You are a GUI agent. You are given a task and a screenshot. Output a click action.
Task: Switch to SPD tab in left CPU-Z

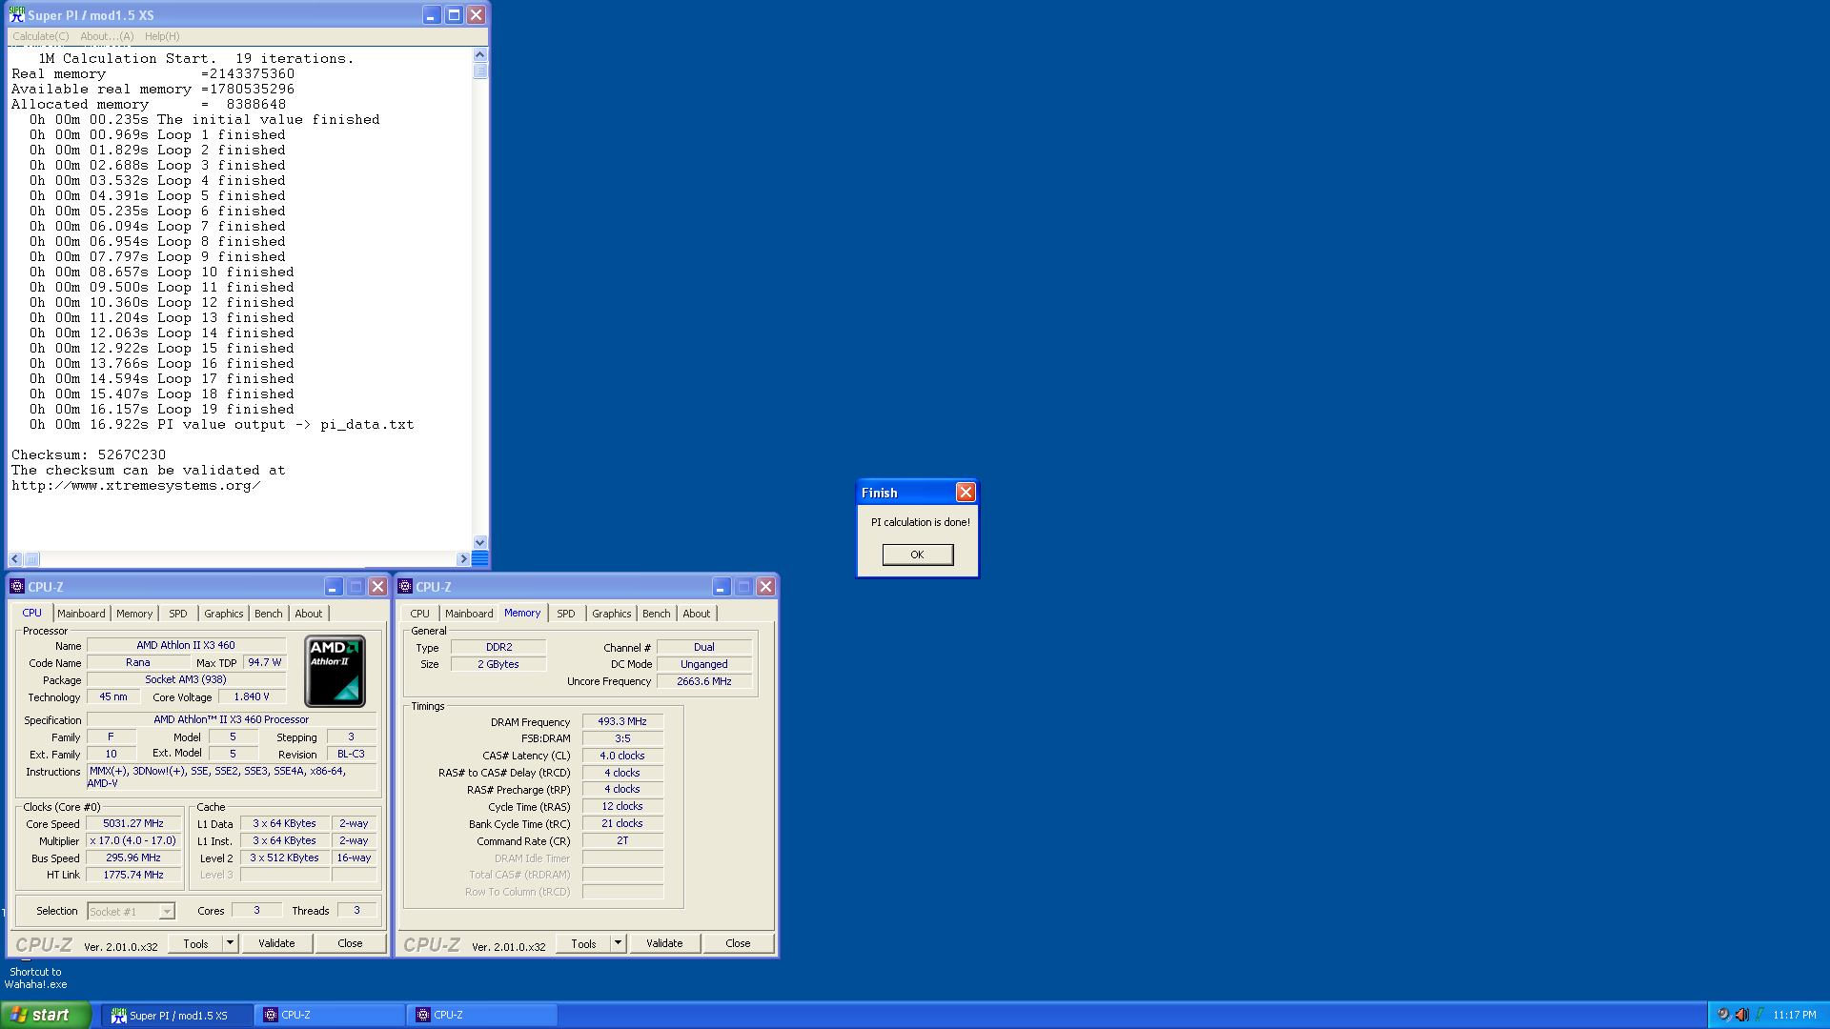178,614
